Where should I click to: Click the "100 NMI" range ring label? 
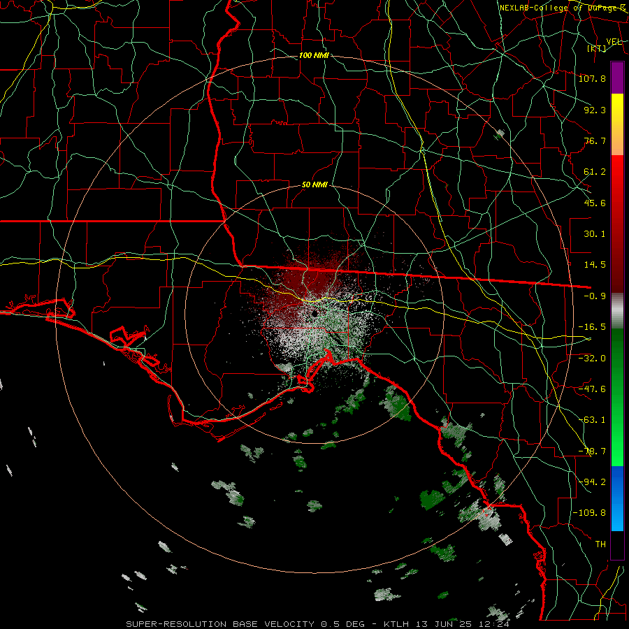(314, 55)
